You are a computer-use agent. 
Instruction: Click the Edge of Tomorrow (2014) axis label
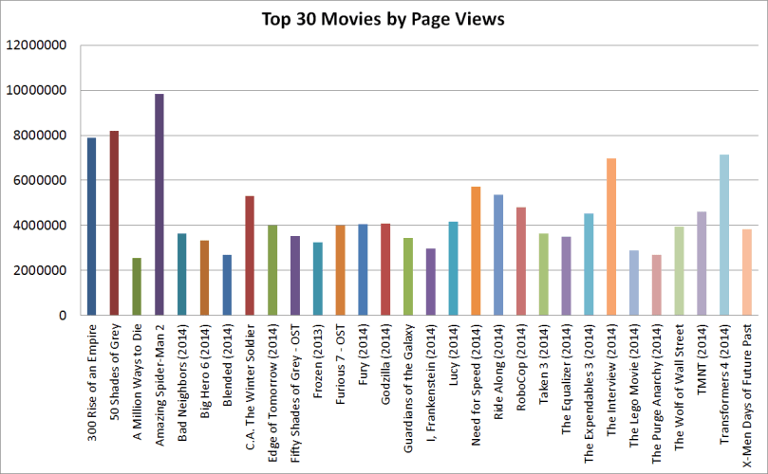point(272,392)
